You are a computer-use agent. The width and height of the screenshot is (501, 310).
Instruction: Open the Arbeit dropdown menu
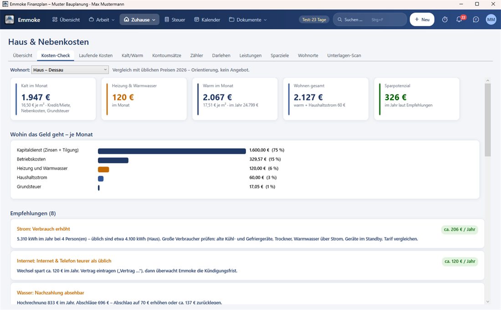tap(102, 20)
